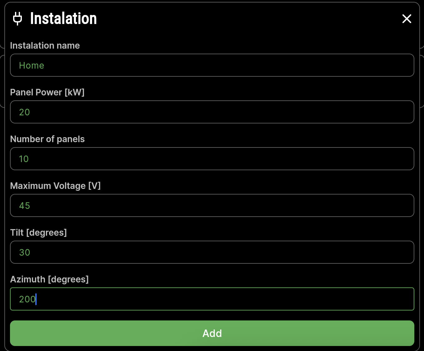
Task: Click the Number of panels label
Action: [47, 139]
